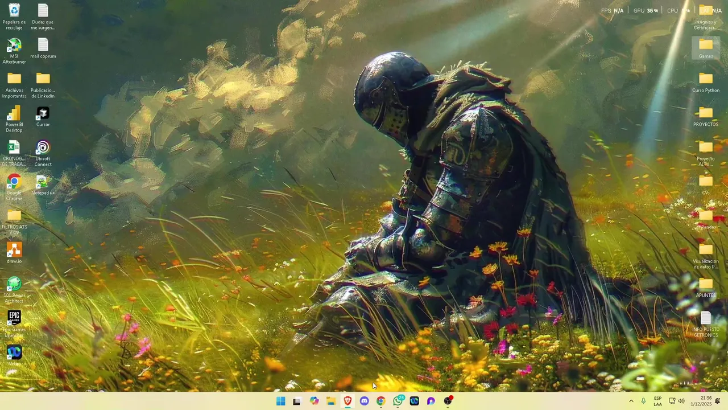Viewport: 728px width, 410px height.
Task: Click the microphone tray icon
Action: coord(643,401)
